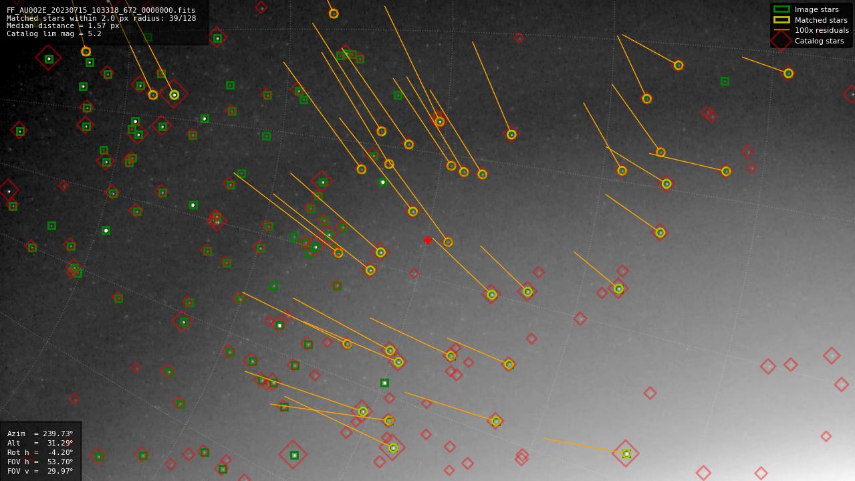
Task: Click the 'Alt = 31.29°' value
Action: click(40, 443)
